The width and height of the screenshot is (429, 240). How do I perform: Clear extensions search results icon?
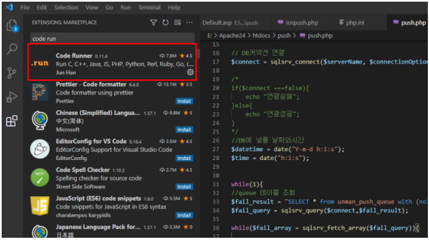click(x=177, y=22)
